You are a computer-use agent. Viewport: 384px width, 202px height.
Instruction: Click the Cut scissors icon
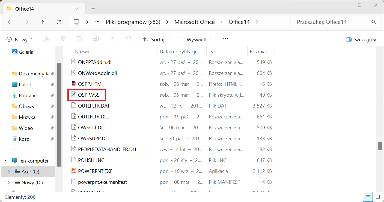coord(47,39)
